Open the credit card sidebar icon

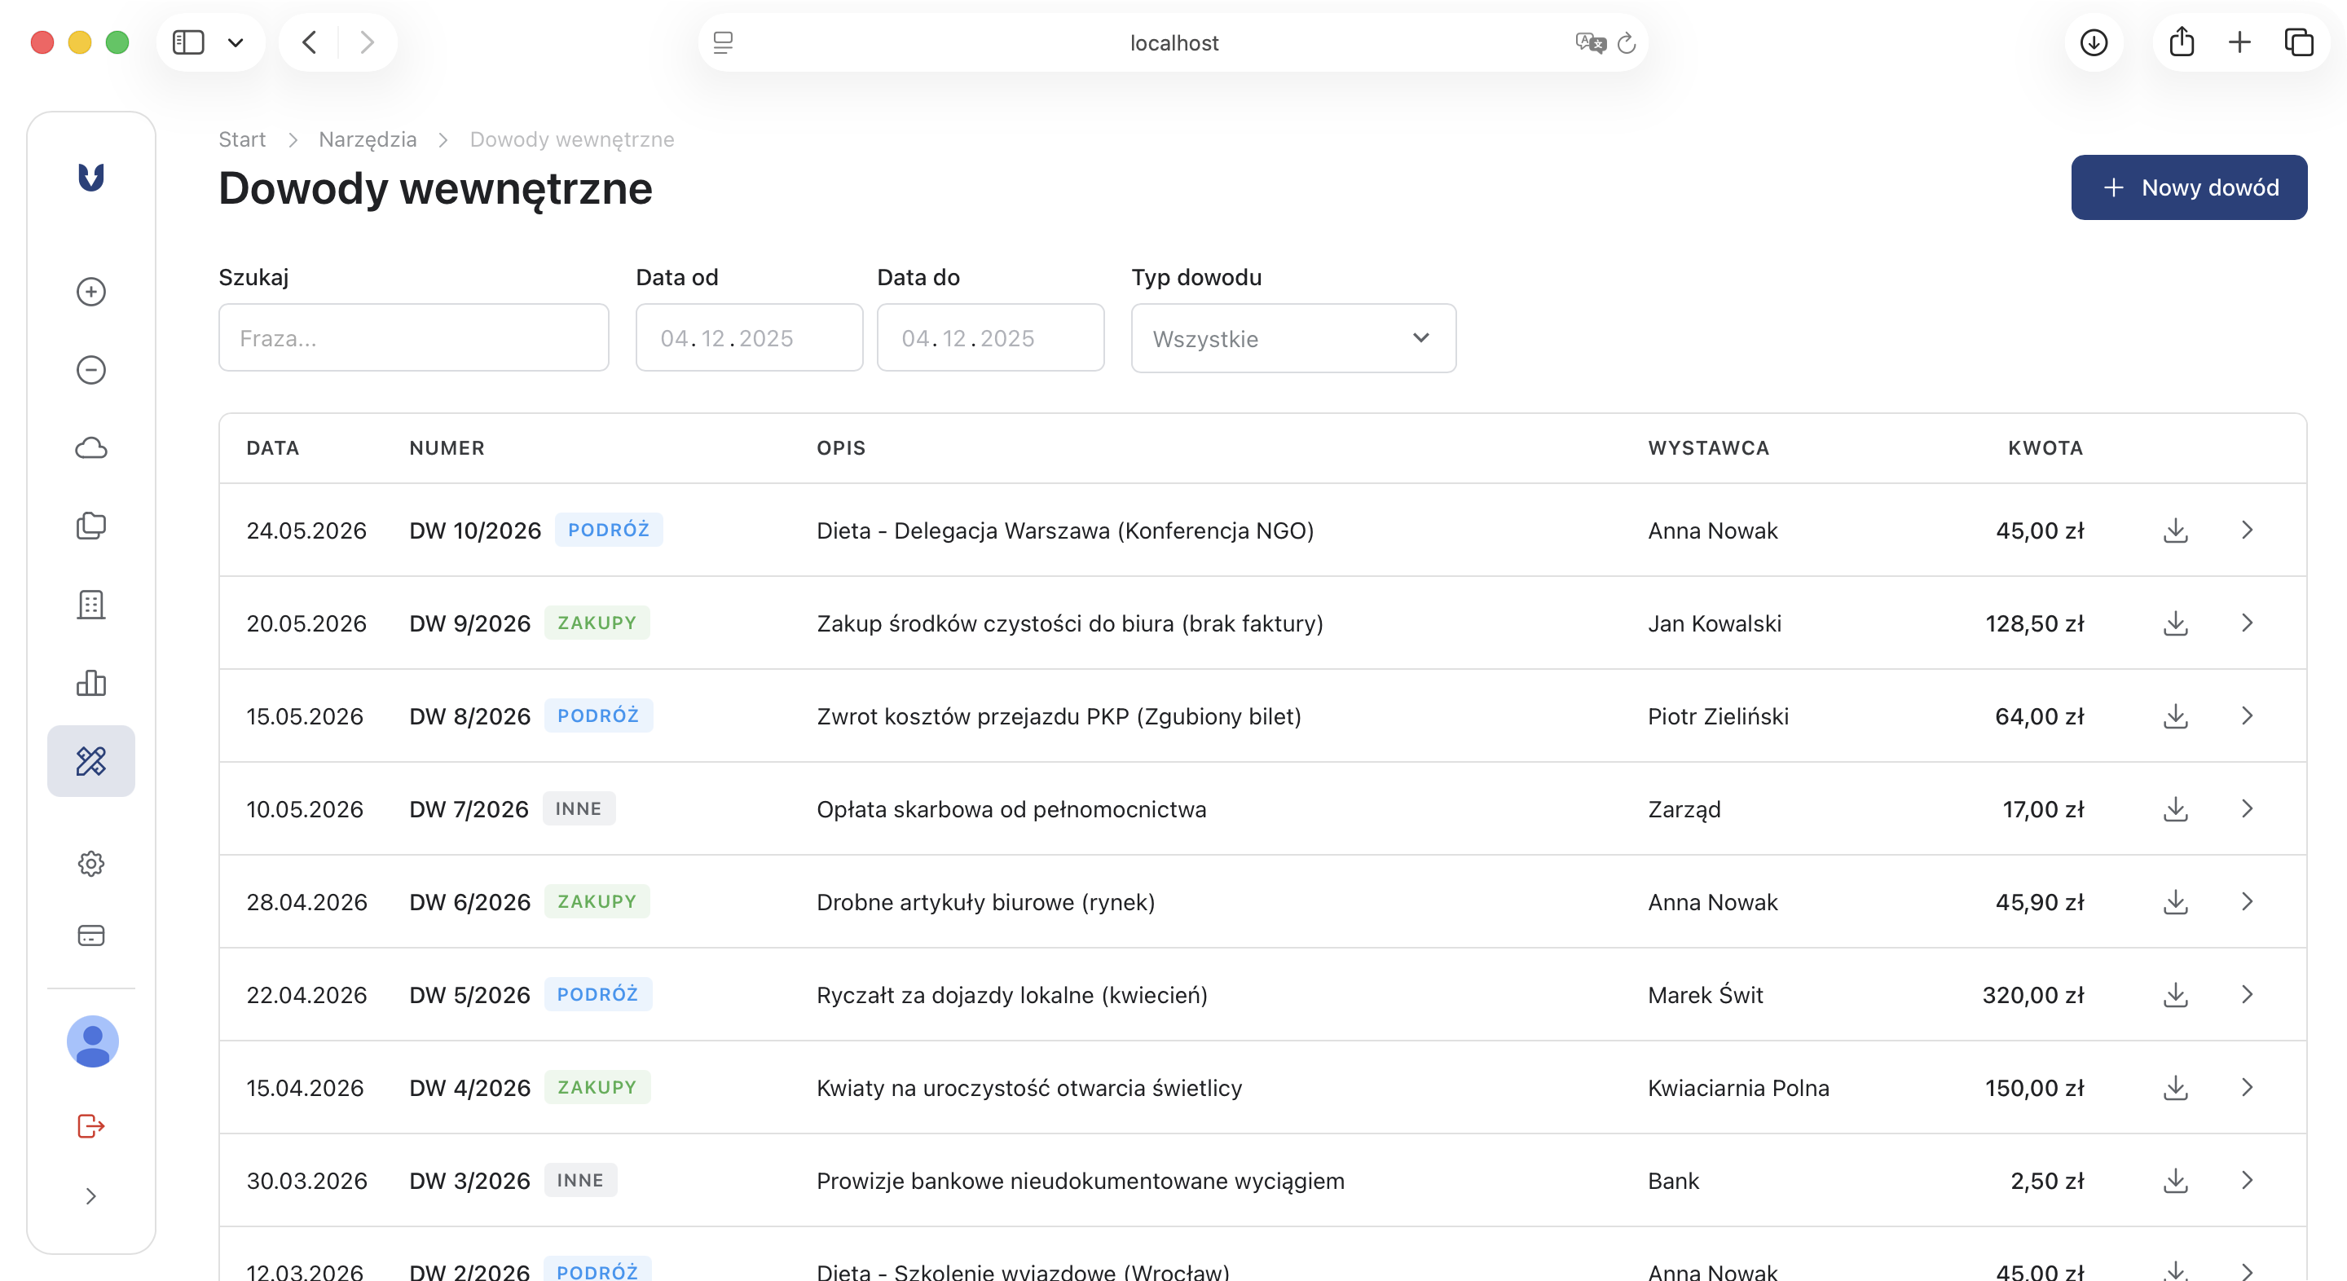pyautogui.click(x=91, y=935)
